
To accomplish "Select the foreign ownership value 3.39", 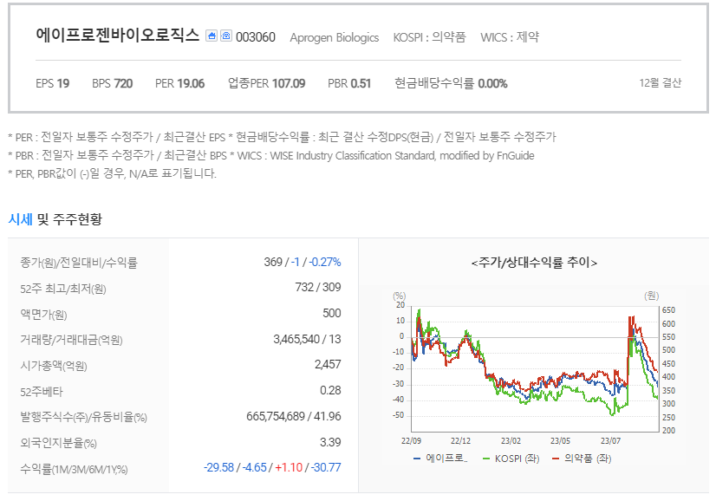I will coord(330,443).
